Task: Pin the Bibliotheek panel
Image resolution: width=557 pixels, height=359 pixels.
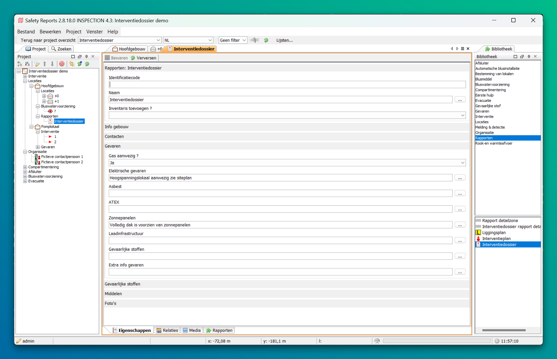Action: point(529,56)
